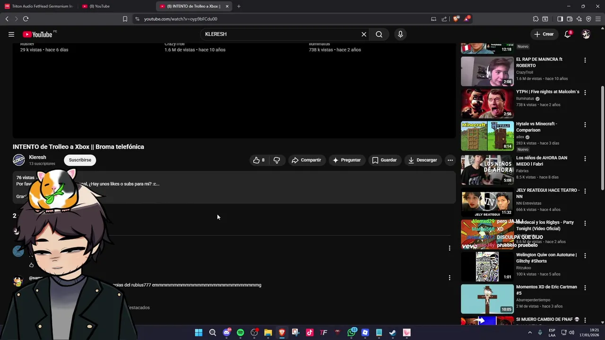The width and height of the screenshot is (605, 340).
Task: Run the search with magnifier button
Action: tap(379, 34)
